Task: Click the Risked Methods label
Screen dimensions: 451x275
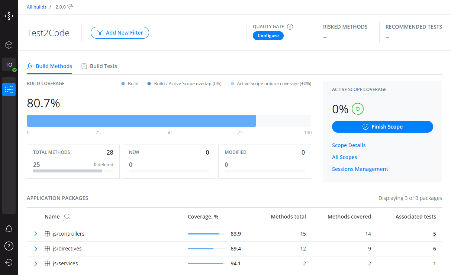Action: 345,27
